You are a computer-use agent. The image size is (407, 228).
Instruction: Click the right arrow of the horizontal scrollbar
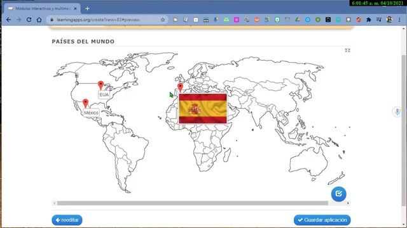pos(348,203)
